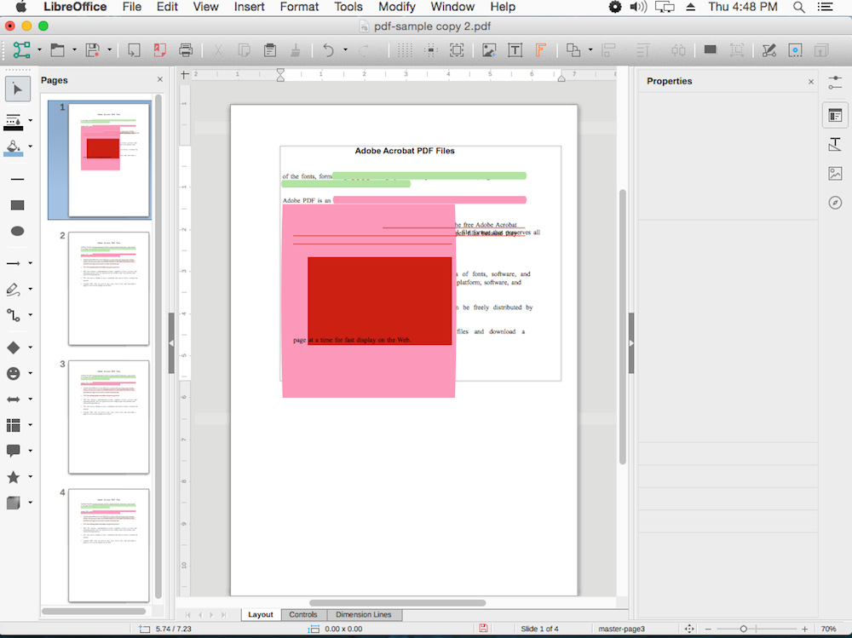The image size is (852, 638).
Task: Open the New document dropdown arrow
Action: [39, 50]
